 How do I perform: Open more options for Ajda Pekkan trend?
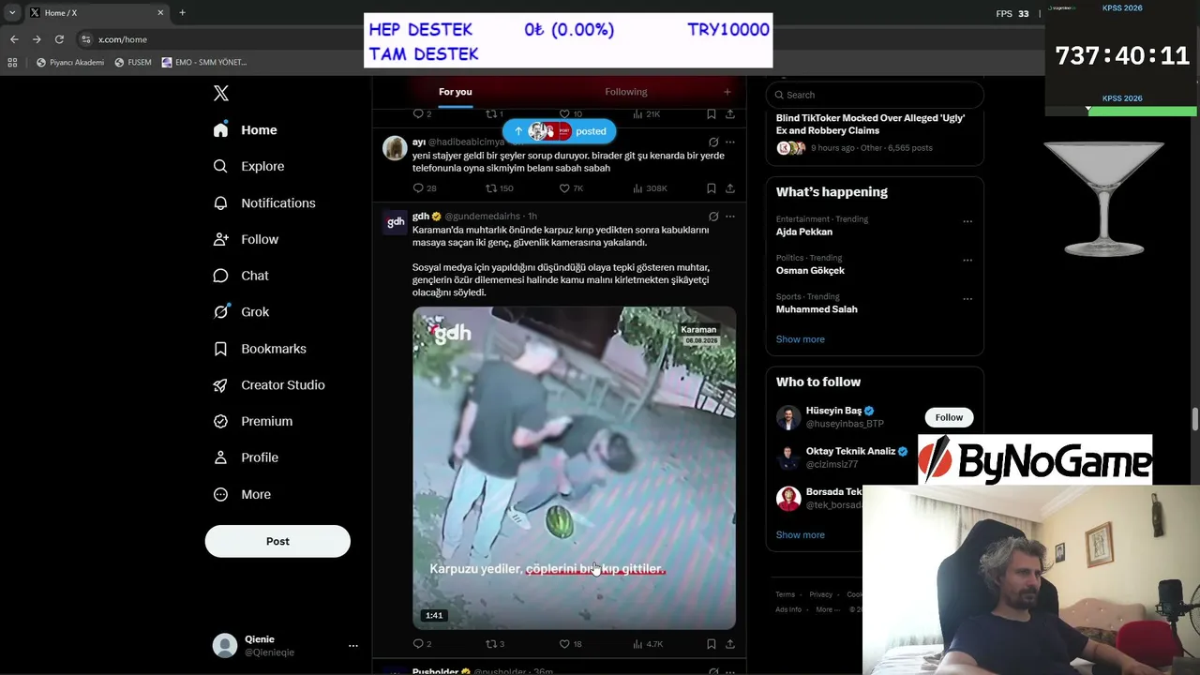point(967,222)
